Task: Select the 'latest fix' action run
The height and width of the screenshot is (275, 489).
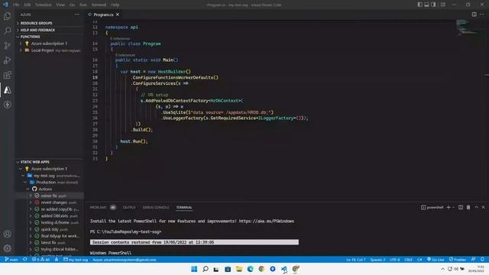Action: coord(50,243)
